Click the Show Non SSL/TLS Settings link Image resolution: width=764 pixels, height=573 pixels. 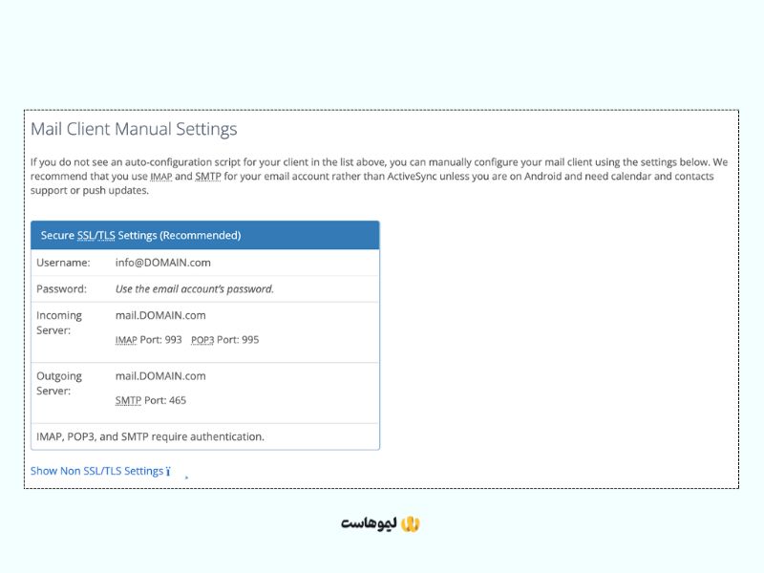96,471
